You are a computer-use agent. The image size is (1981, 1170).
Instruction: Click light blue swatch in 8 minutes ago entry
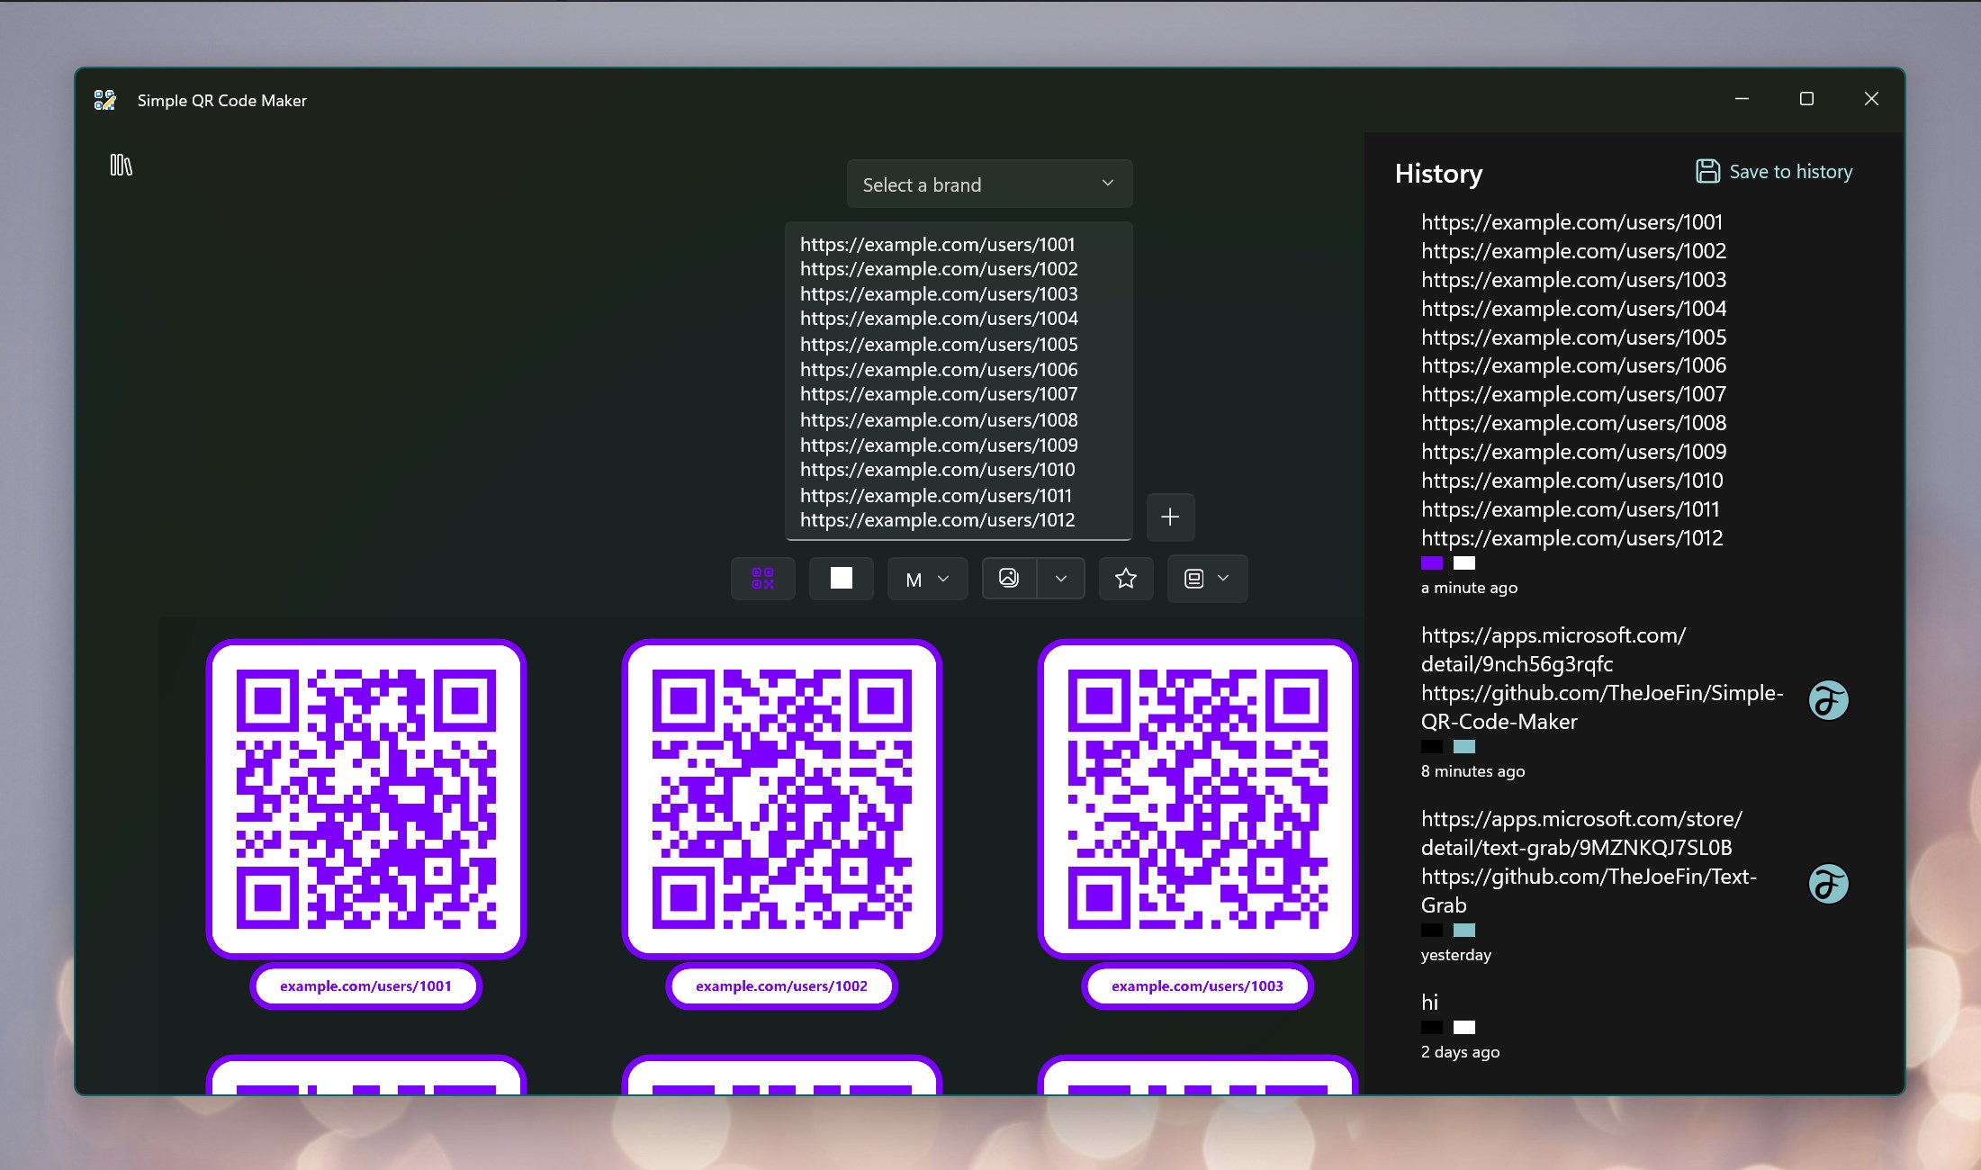point(1464,747)
